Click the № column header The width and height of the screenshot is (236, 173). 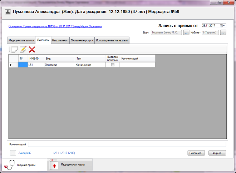tap(23, 58)
